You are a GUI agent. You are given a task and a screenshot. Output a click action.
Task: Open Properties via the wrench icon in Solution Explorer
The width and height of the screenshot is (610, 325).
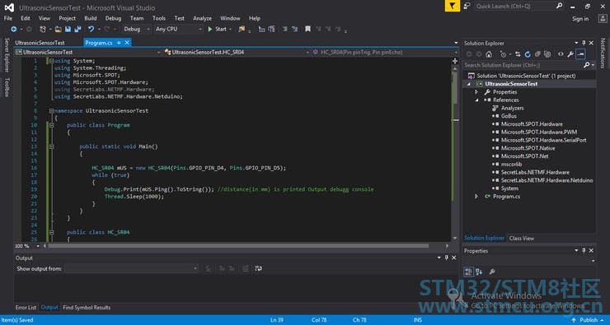pyautogui.click(x=570, y=54)
